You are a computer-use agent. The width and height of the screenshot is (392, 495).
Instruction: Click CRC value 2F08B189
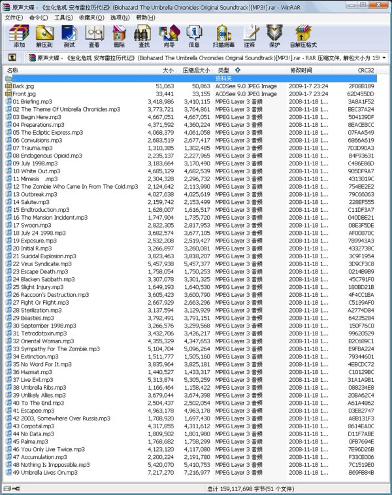[x=361, y=86]
